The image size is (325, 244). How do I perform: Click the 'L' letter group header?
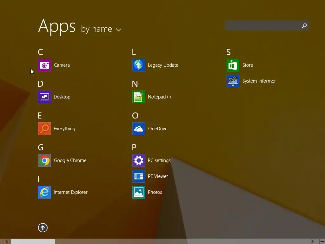tap(134, 52)
